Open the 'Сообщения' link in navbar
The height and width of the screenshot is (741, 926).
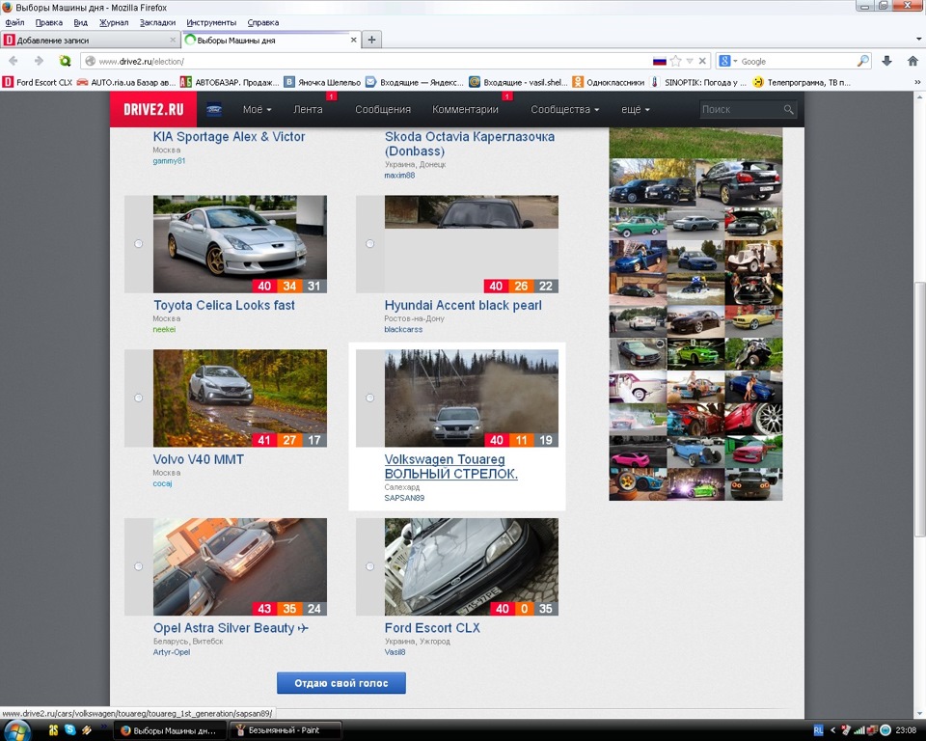click(x=383, y=109)
